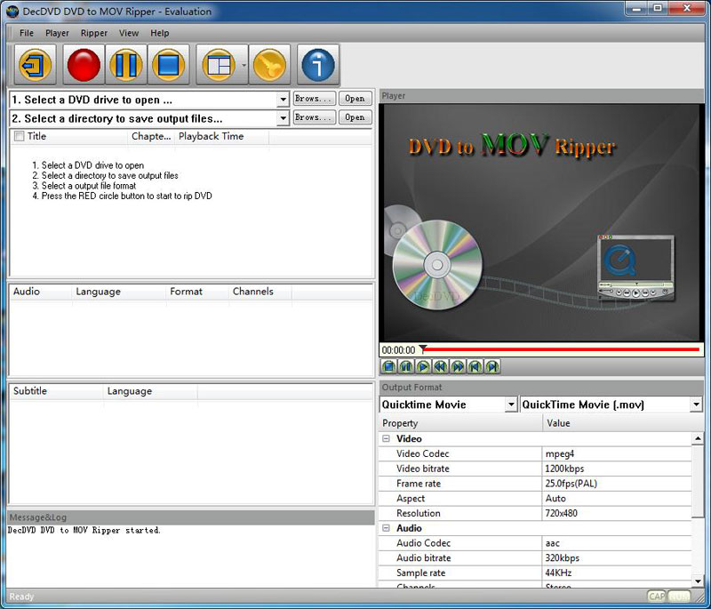The image size is (711, 609).
Task: Click Open next to the output directory field
Action: (355, 117)
